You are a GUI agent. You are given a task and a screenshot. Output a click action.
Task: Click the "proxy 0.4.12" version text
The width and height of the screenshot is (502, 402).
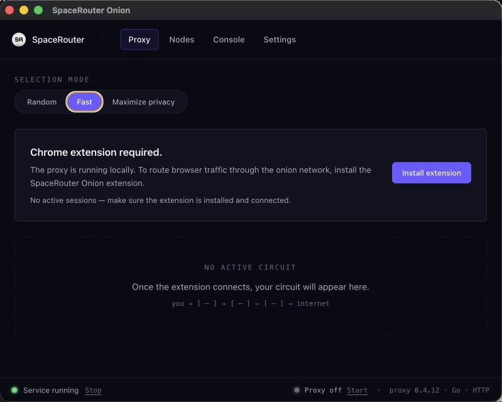click(x=414, y=390)
